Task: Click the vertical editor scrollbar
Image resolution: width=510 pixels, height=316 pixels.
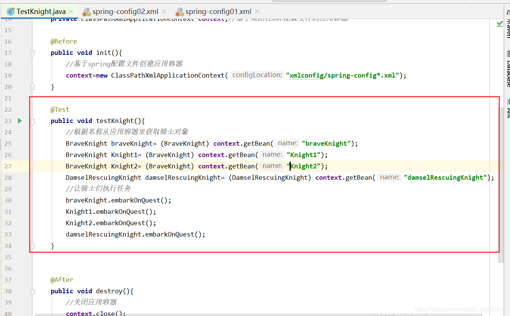Action: (x=501, y=185)
